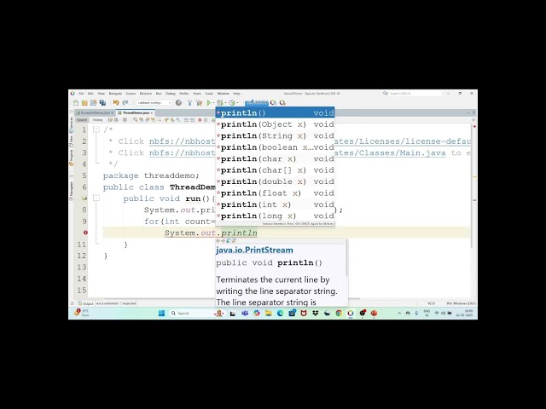
Task: Select println(int x) in the completion list
Action: (275, 204)
